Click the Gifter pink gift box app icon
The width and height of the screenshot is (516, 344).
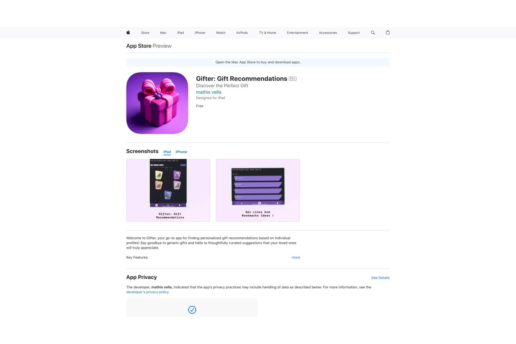click(x=157, y=103)
